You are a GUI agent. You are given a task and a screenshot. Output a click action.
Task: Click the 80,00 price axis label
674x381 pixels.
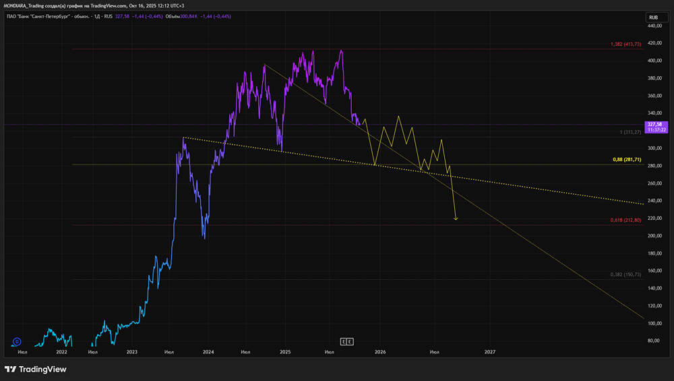(653, 341)
